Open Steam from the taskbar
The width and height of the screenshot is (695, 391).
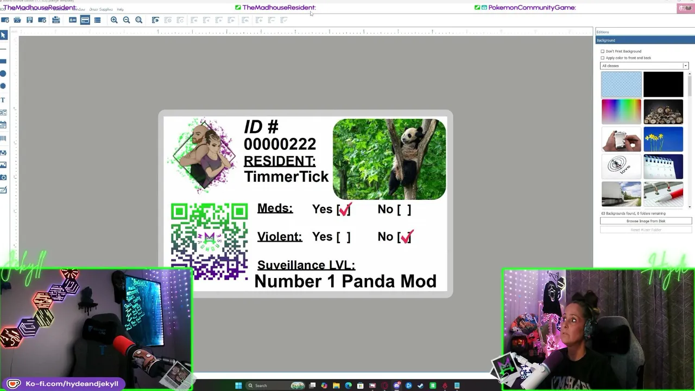point(421,386)
